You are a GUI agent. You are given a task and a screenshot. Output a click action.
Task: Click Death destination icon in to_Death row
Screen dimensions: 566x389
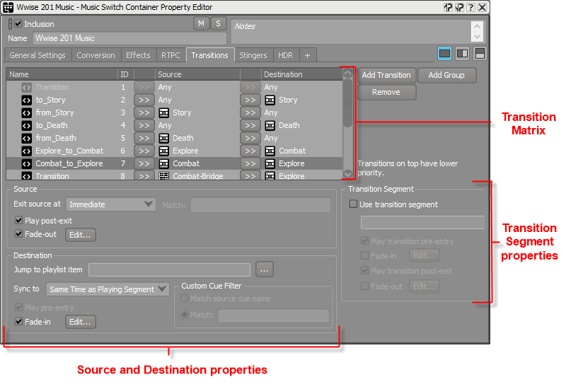pyautogui.click(x=270, y=126)
